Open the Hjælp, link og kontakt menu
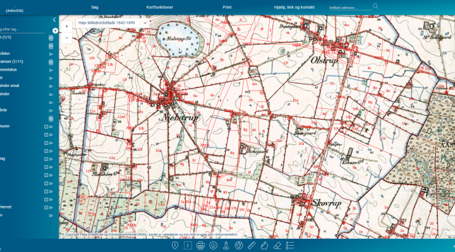 click(294, 7)
